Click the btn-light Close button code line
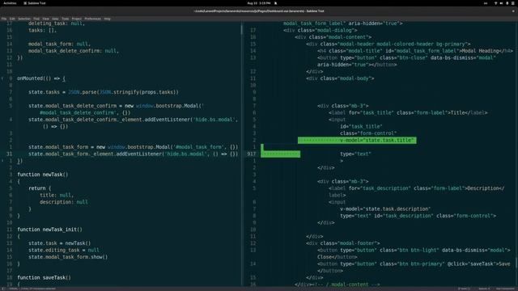The width and height of the screenshot is (518, 291). (414, 250)
